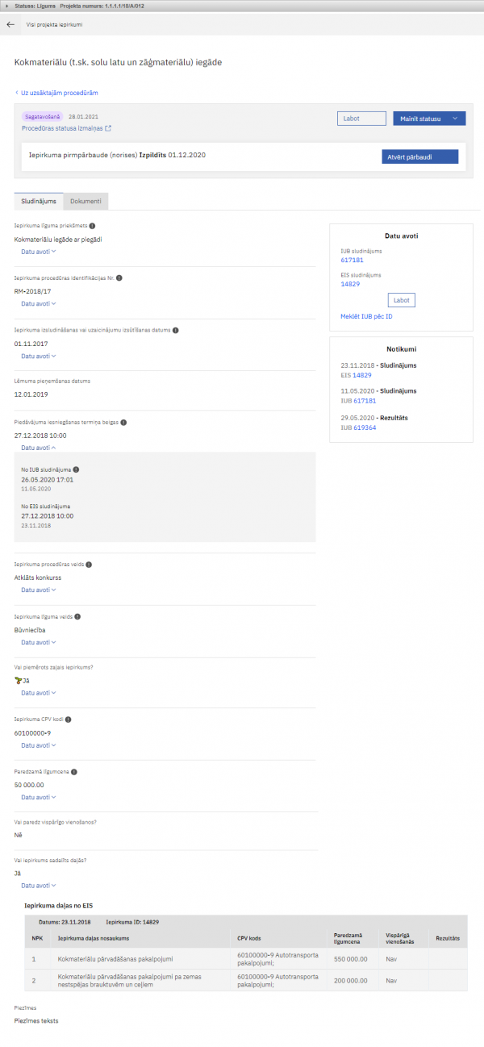Collapse Datu avoti under 27.12.2018 10:00
This screenshot has width=484, height=1047.
38,448
